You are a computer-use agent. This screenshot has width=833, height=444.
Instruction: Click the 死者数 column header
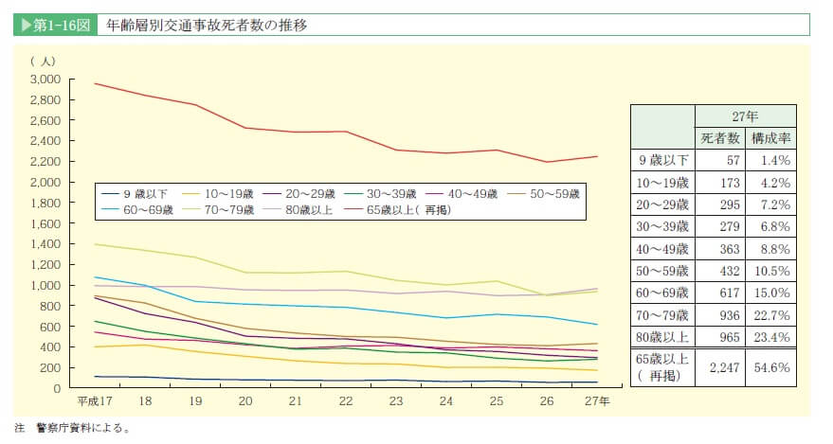[x=720, y=138]
